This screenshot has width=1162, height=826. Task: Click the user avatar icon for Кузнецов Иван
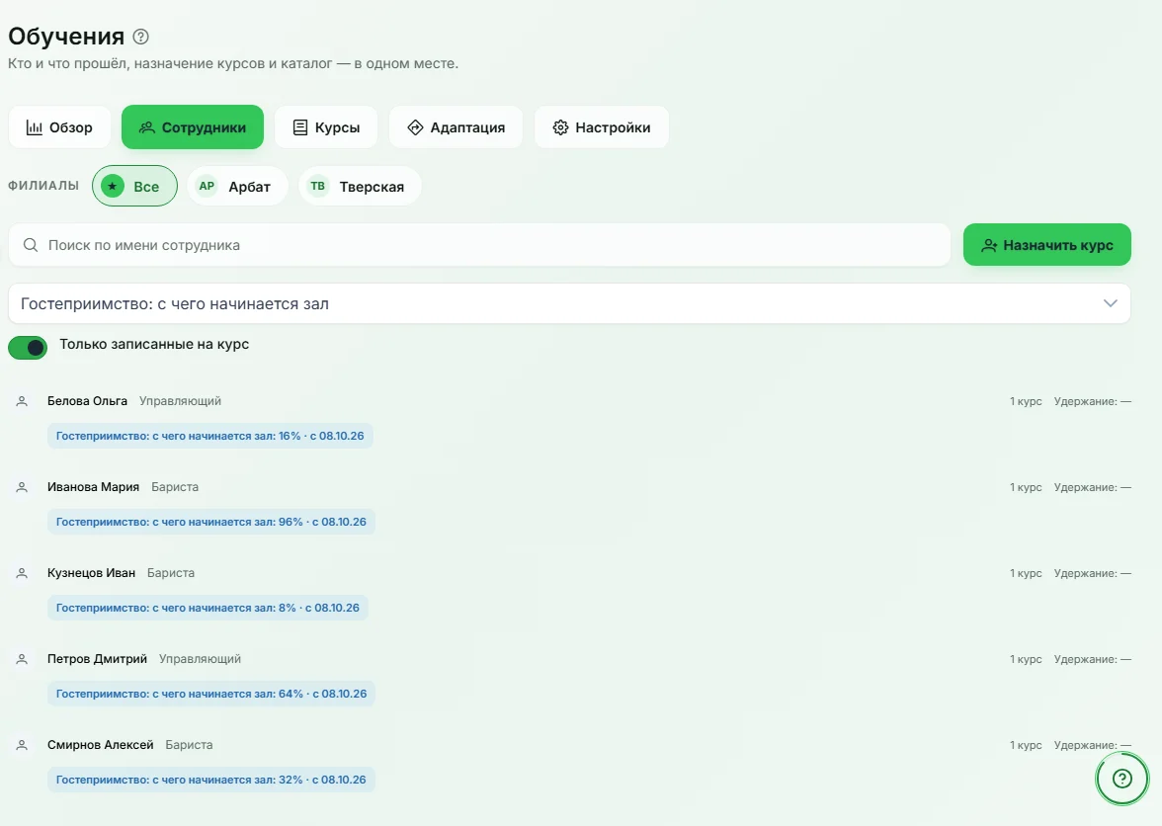(x=22, y=573)
